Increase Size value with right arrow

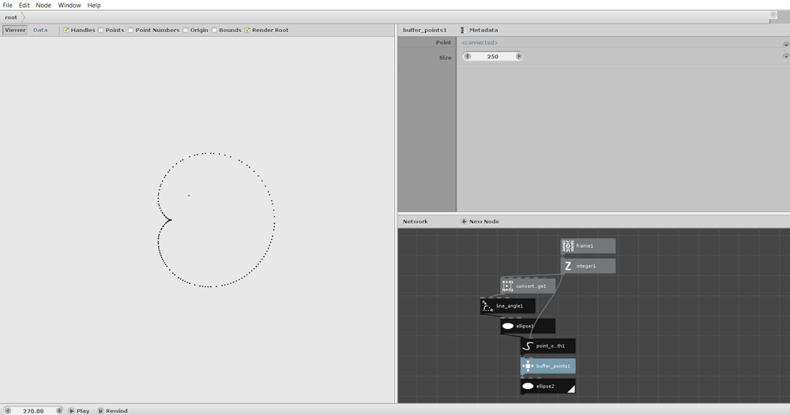[518, 56]
